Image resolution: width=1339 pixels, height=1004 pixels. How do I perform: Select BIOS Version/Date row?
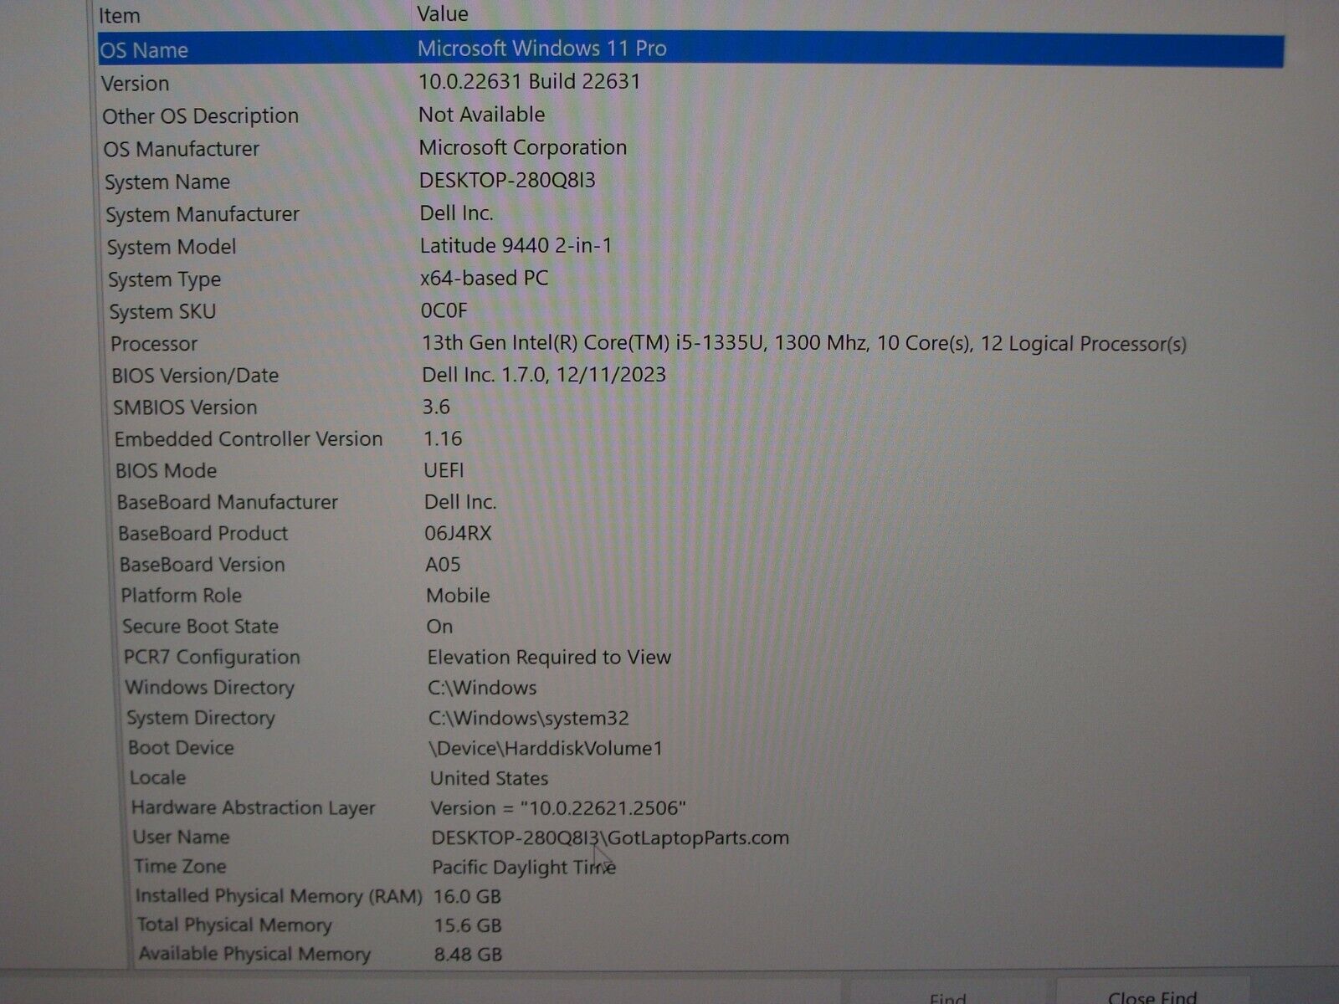pyautogui.click(x=195, y=376)
